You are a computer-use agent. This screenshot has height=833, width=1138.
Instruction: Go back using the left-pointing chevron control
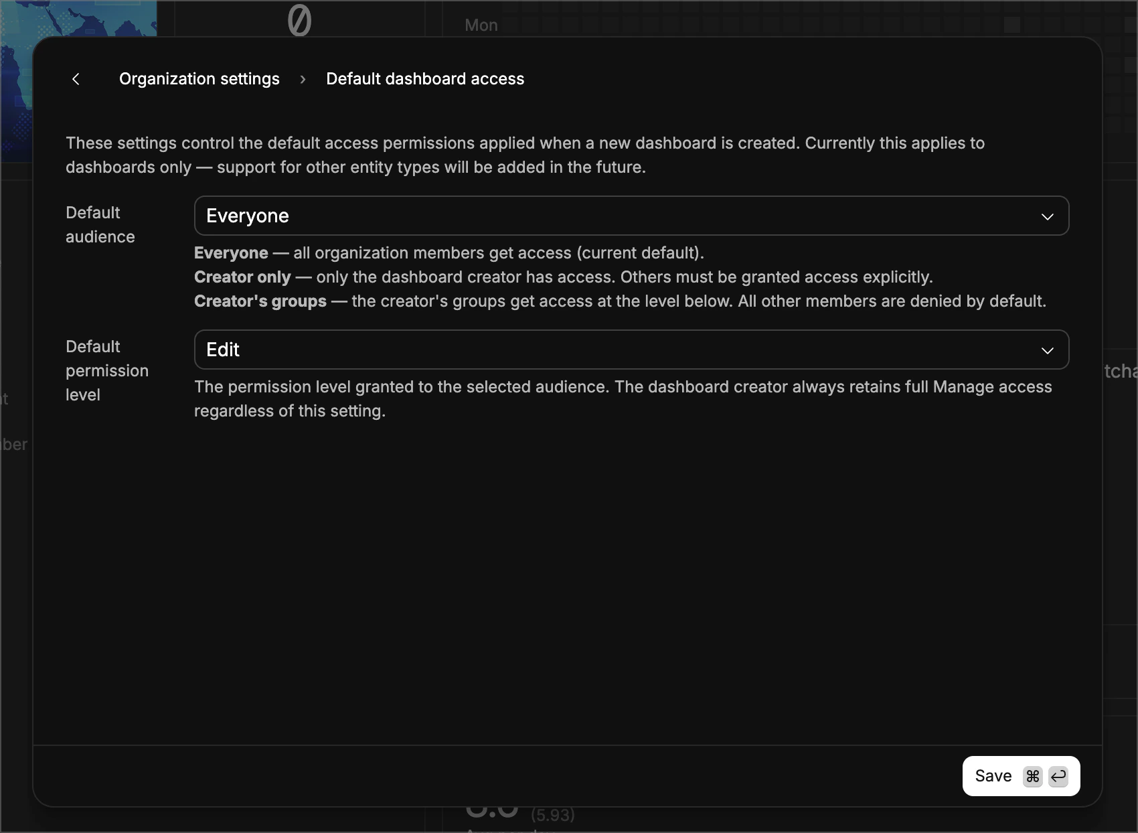tap(76, 79)
